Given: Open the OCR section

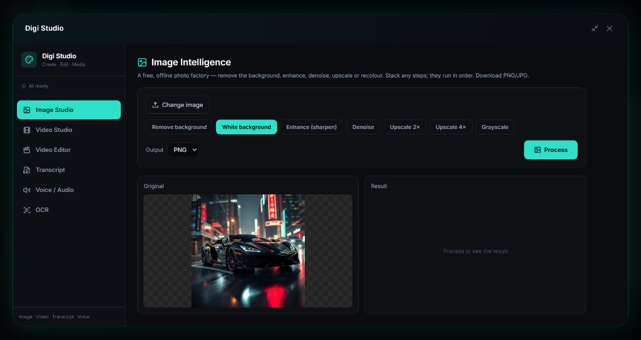Looking at the screenshot, I should pyautogui.click(x=69, y=210).
